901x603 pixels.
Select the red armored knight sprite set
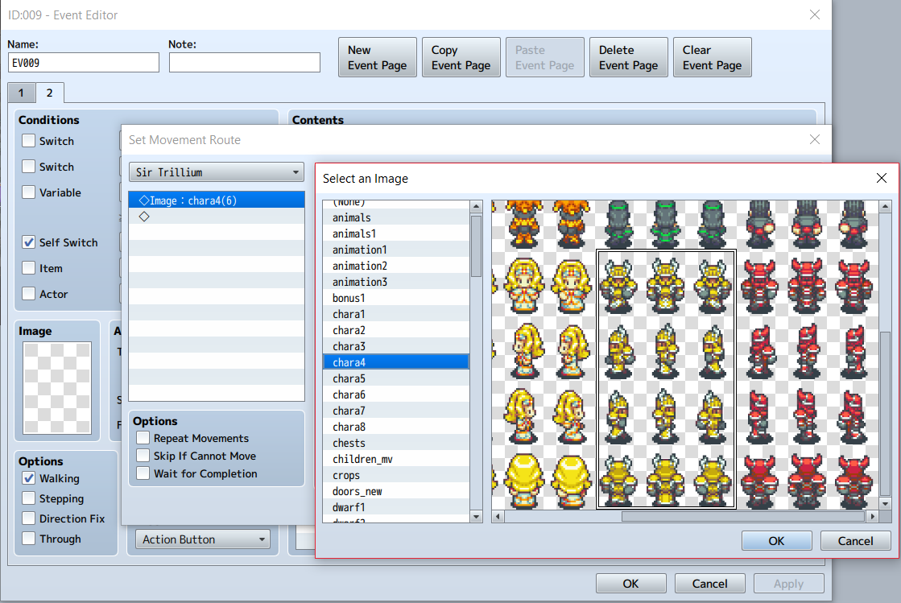click(807, 380)
